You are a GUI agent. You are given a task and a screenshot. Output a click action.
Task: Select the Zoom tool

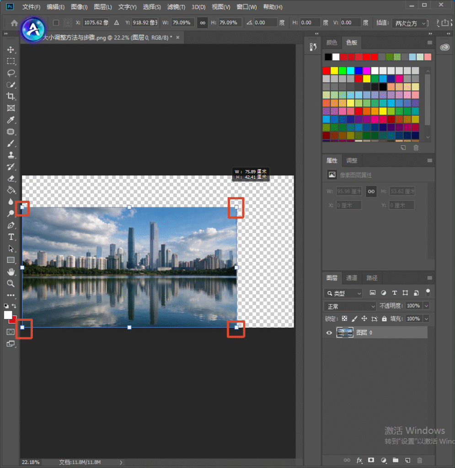pos(11,283)
